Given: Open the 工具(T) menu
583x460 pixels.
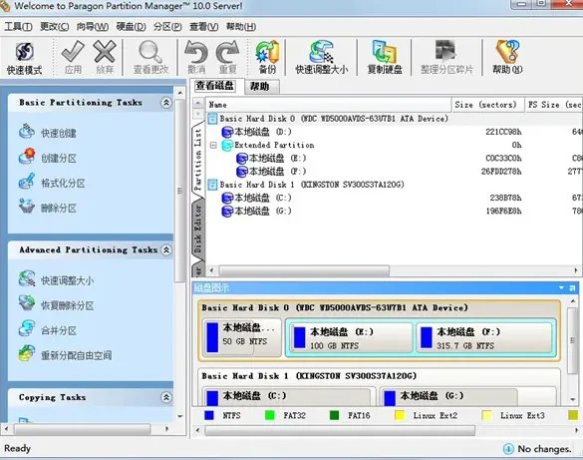Looking at the screenshot, I should tap(18, 26).
